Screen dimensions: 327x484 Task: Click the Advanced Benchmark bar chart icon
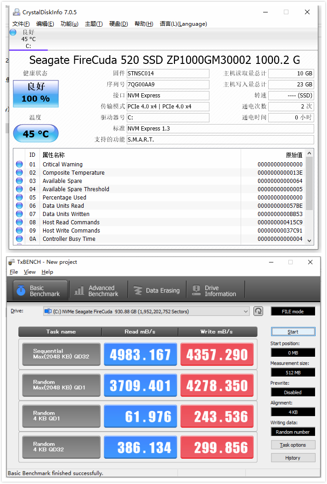(79, 290)
